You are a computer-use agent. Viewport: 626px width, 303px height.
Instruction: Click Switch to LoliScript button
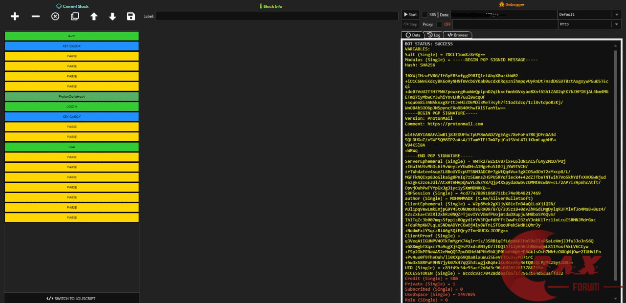click(71, 299)
